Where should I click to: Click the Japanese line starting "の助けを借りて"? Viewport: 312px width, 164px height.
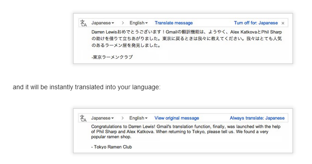[187, 39]
